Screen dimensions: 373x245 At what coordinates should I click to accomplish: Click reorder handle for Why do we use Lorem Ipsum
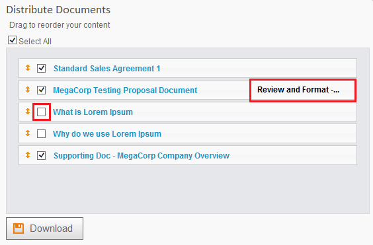click(28, 133)
